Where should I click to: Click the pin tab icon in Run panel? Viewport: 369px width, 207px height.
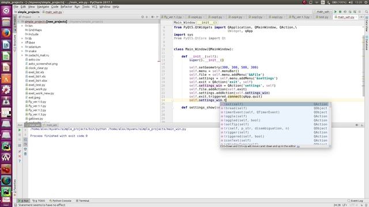pos(20,151)
